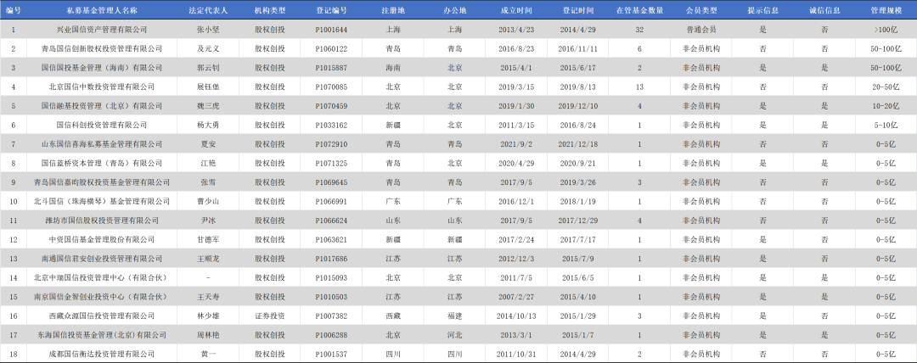Image resolution: width=917 pixels, height=363 pixels.
Task: Click the 诚信信息 column header
Action: (x=824, y=11)
